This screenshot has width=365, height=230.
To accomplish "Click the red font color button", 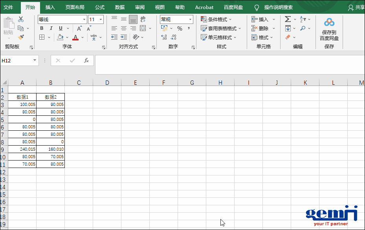I will tap(75, 38).
